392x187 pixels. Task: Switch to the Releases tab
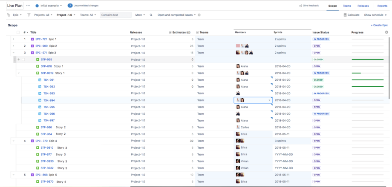[363, 6]
